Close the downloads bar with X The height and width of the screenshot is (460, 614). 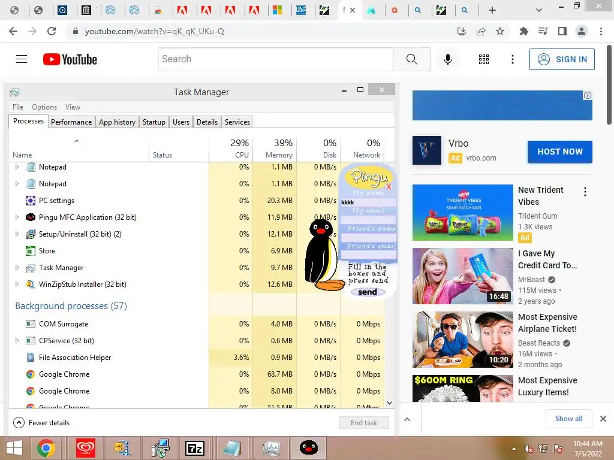click(603, 419)
